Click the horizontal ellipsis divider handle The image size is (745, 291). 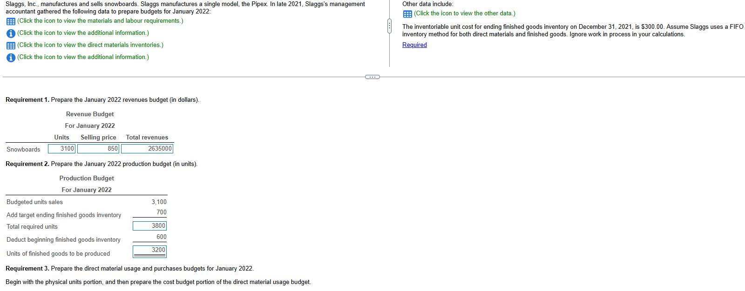click(372, 77)
